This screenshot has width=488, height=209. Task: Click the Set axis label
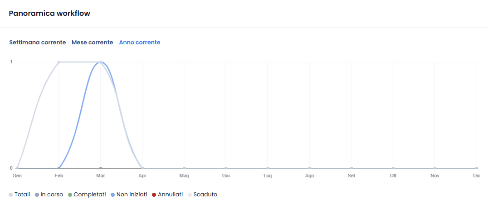pos(351,176)
